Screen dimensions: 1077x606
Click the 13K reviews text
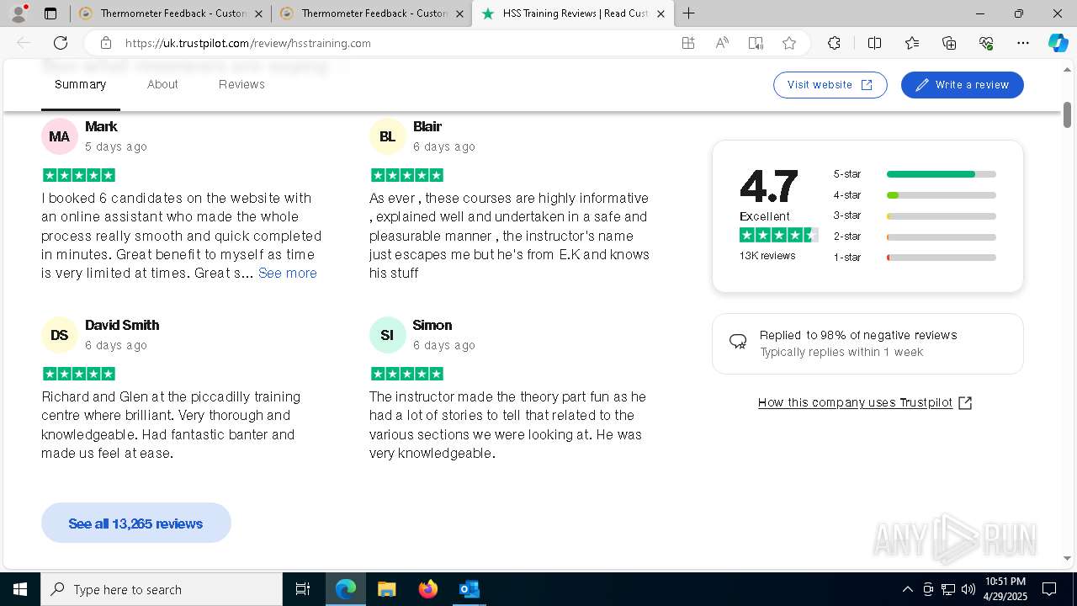(x=767, y=256)
